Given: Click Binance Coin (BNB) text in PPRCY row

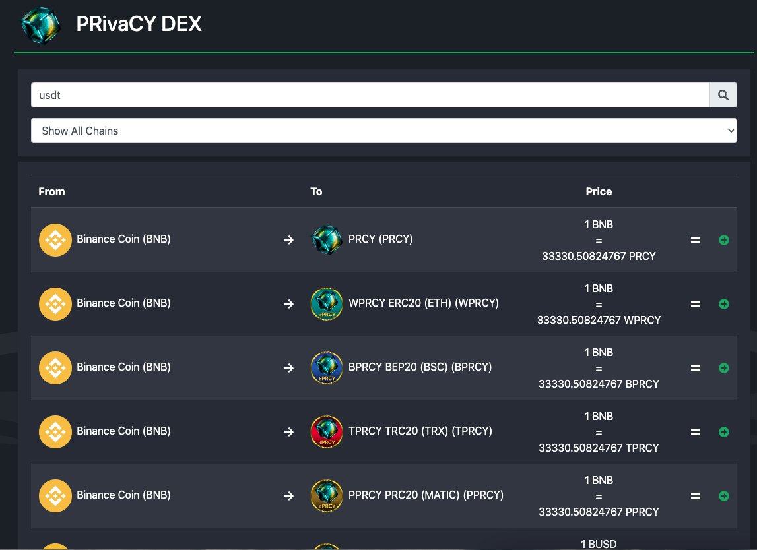Looking at the screenshot, I should click(x=123, y=495).
